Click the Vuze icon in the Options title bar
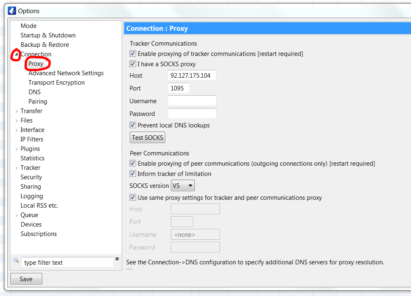Screen dimensions: 411x296 12,11
